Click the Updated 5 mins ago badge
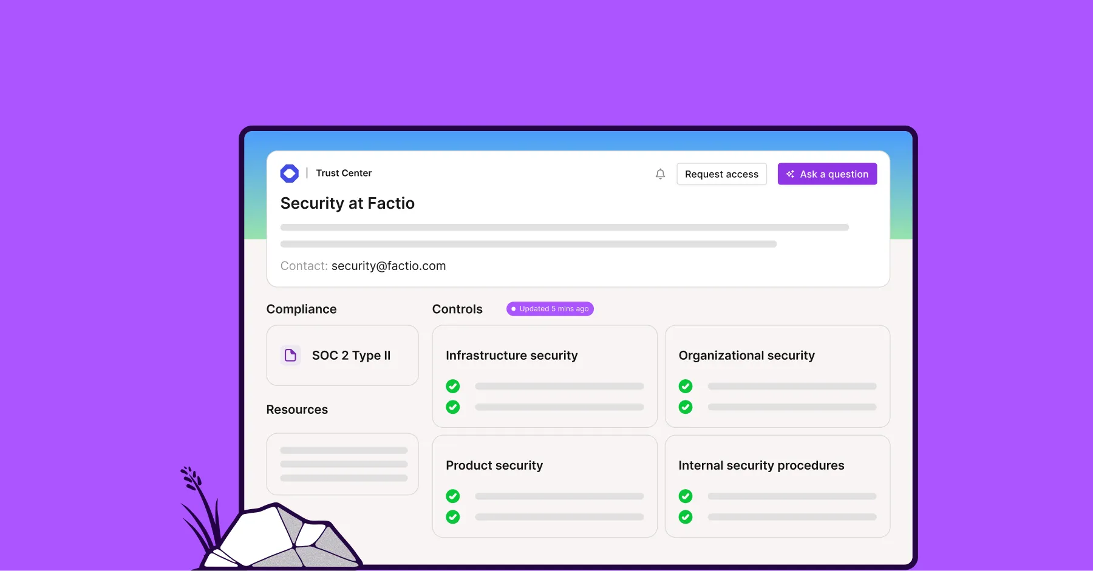Image resolution: width=1093 pixels, height=571 pixels. coord(550,309)
